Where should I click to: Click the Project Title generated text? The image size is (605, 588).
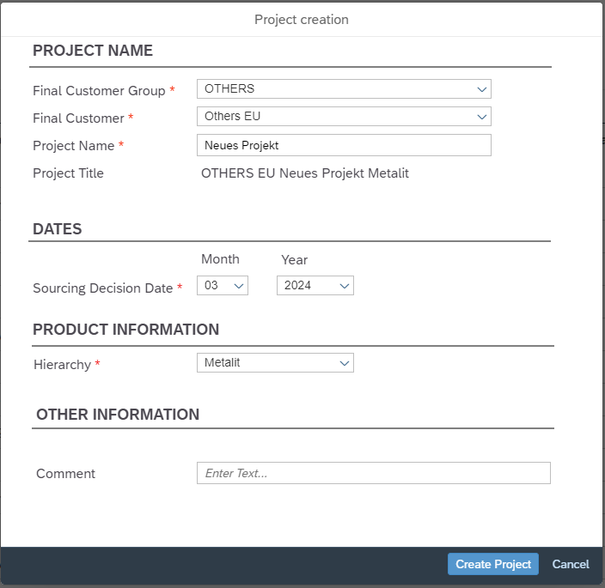(305, 173)
